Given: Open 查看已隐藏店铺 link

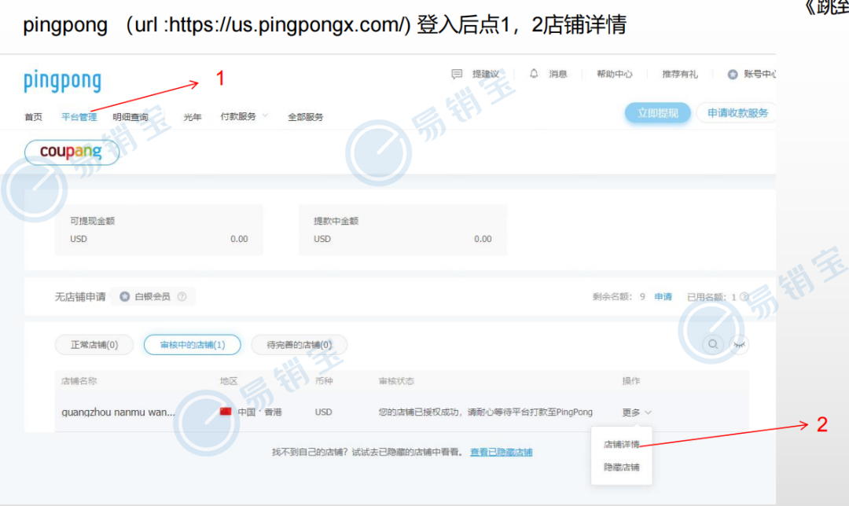Looking at the screenshot, I should 501,452.
